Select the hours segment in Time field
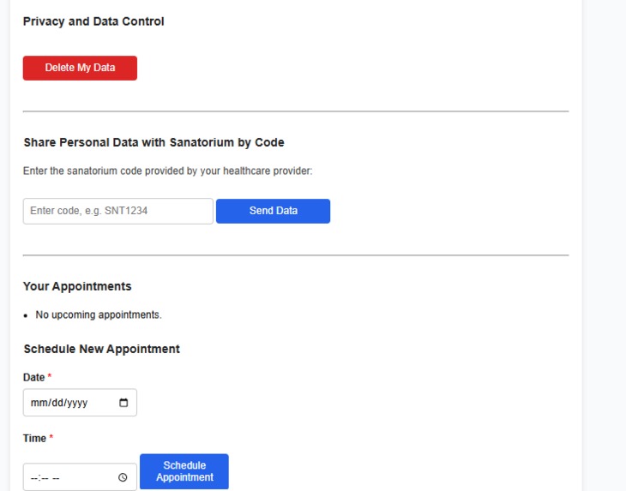The image size is (626, 491). pos(33,477)
